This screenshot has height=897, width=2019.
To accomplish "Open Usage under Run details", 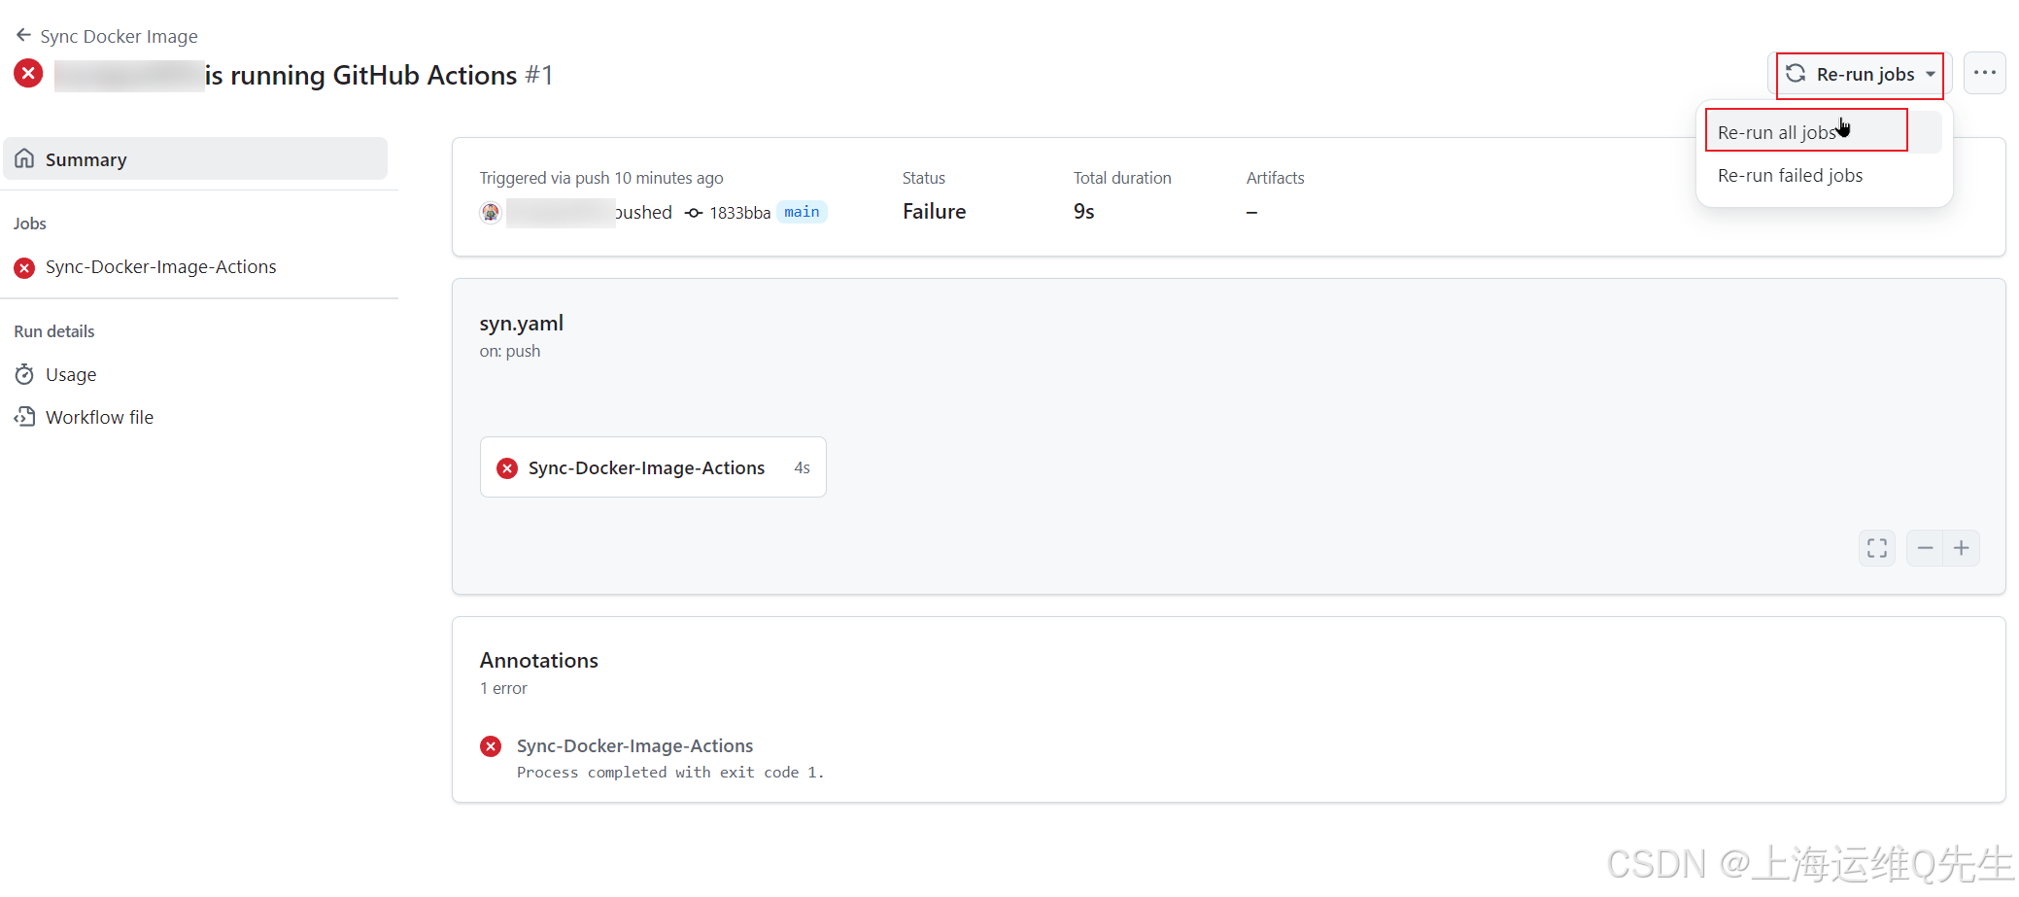I will tap(71, 374).
